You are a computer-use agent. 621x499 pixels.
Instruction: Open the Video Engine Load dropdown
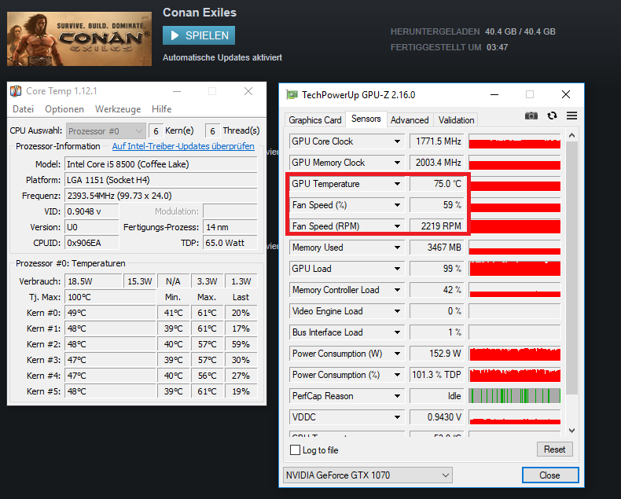(397, 311)
